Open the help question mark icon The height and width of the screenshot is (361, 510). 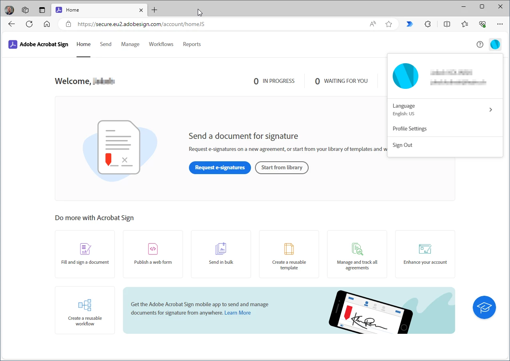click(x=480, y=44)
